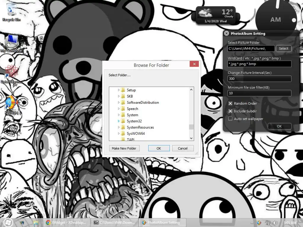
Task: Click the folder tree scrollbar thumb
Action: click(191, 127)
